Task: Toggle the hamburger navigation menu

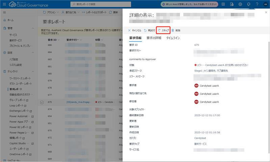Action: pyautogui.click(x=4, y=12)
